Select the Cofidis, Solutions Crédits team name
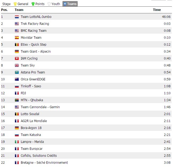173x168 pixels. (39, 156)
